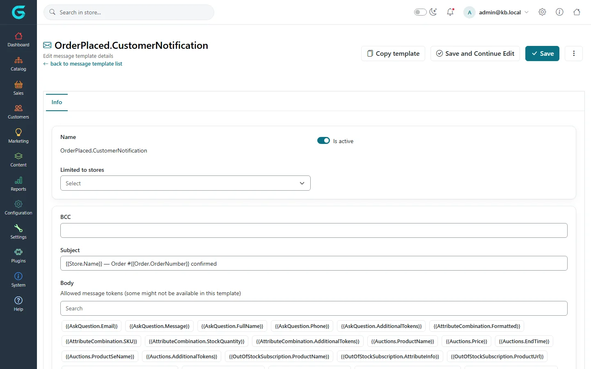Open the Sales sidebar section
This screenshot has height=369, width=591.
point(18,88)
